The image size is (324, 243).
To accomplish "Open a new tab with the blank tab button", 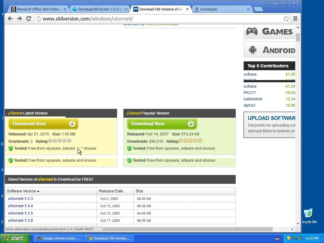I will click(258, 9).
